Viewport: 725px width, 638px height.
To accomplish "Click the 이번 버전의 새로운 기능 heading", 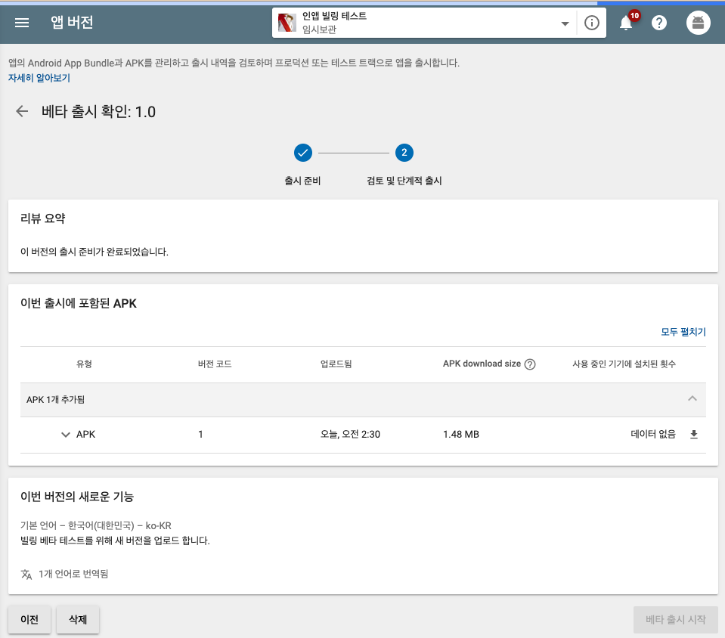I will pos(77,497).
